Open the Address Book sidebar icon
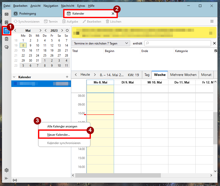 [x=7, y=22]
